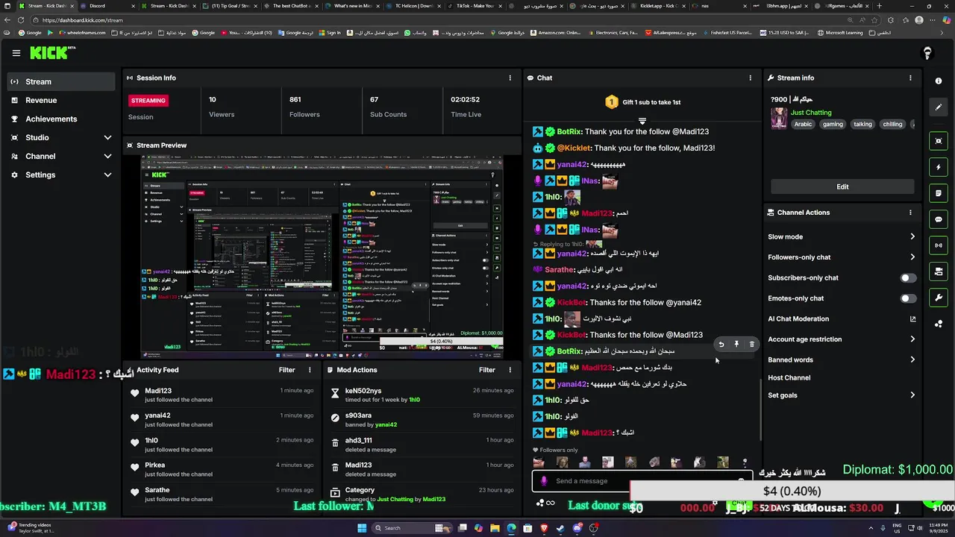Click the pencil edit-layout icon
Image resolution: width=955 pixels, height=537 pixels.
pos(939,107)
